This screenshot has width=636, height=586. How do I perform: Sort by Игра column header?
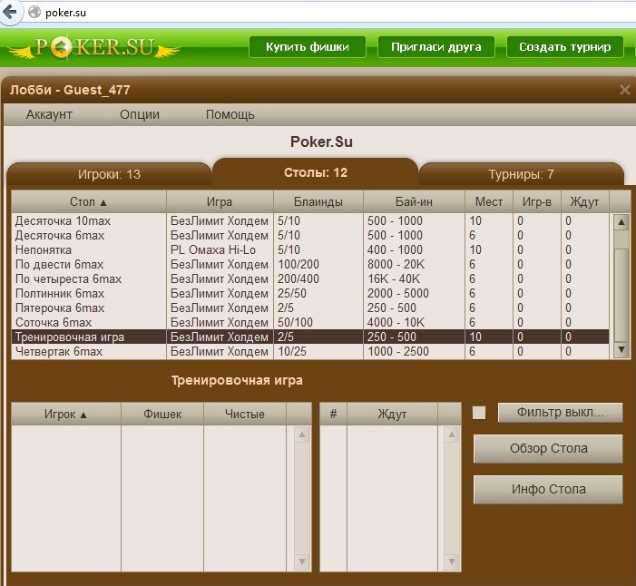(x=220, y=201)
